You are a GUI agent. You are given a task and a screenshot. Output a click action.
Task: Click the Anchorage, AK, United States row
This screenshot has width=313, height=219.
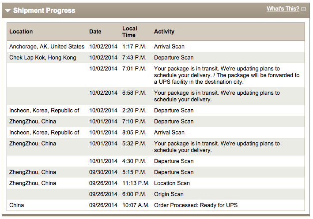[156, 47]
